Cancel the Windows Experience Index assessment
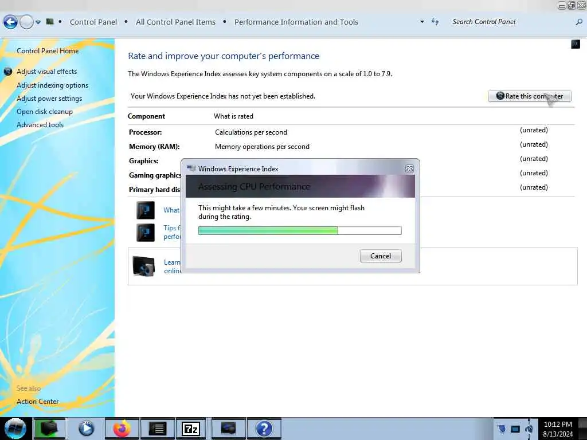This screenshot has width=587, height=440. tap(381, 256)
